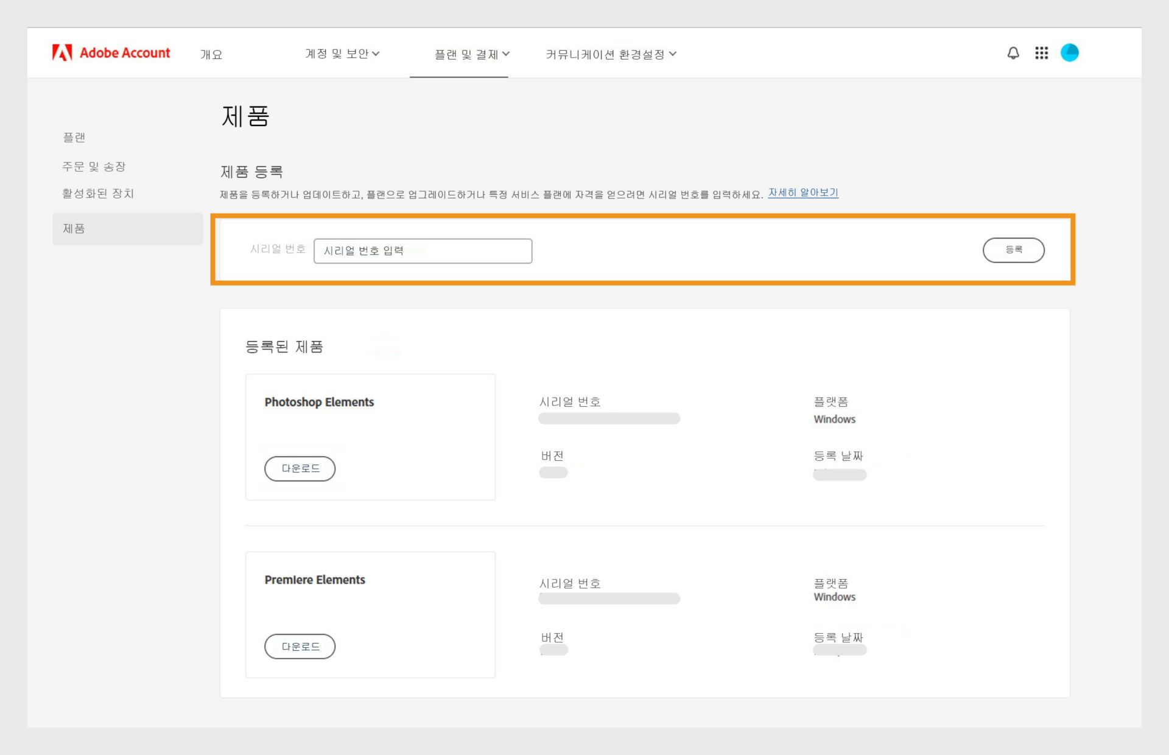This screenshot has height=755, width=1169.
Task: Click the 시리얼 번호 입력 field
Action: tap(423, 251)
